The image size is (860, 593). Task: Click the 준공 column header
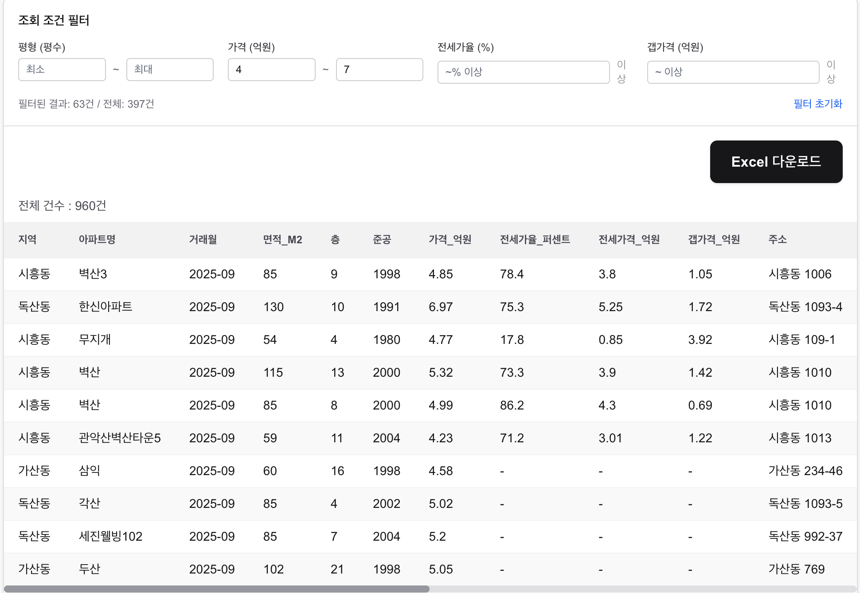coord(382,240)
